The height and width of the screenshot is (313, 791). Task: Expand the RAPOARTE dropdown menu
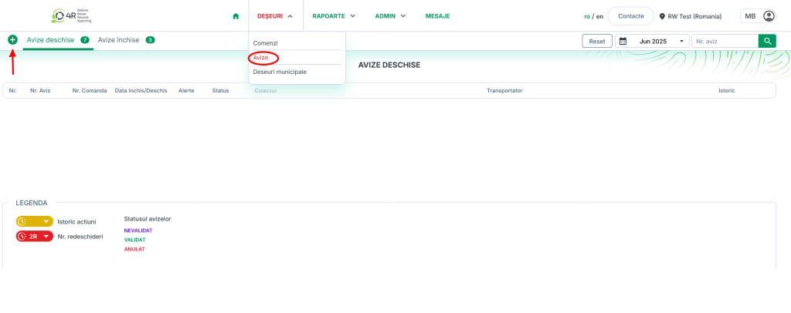pos(334,16)
